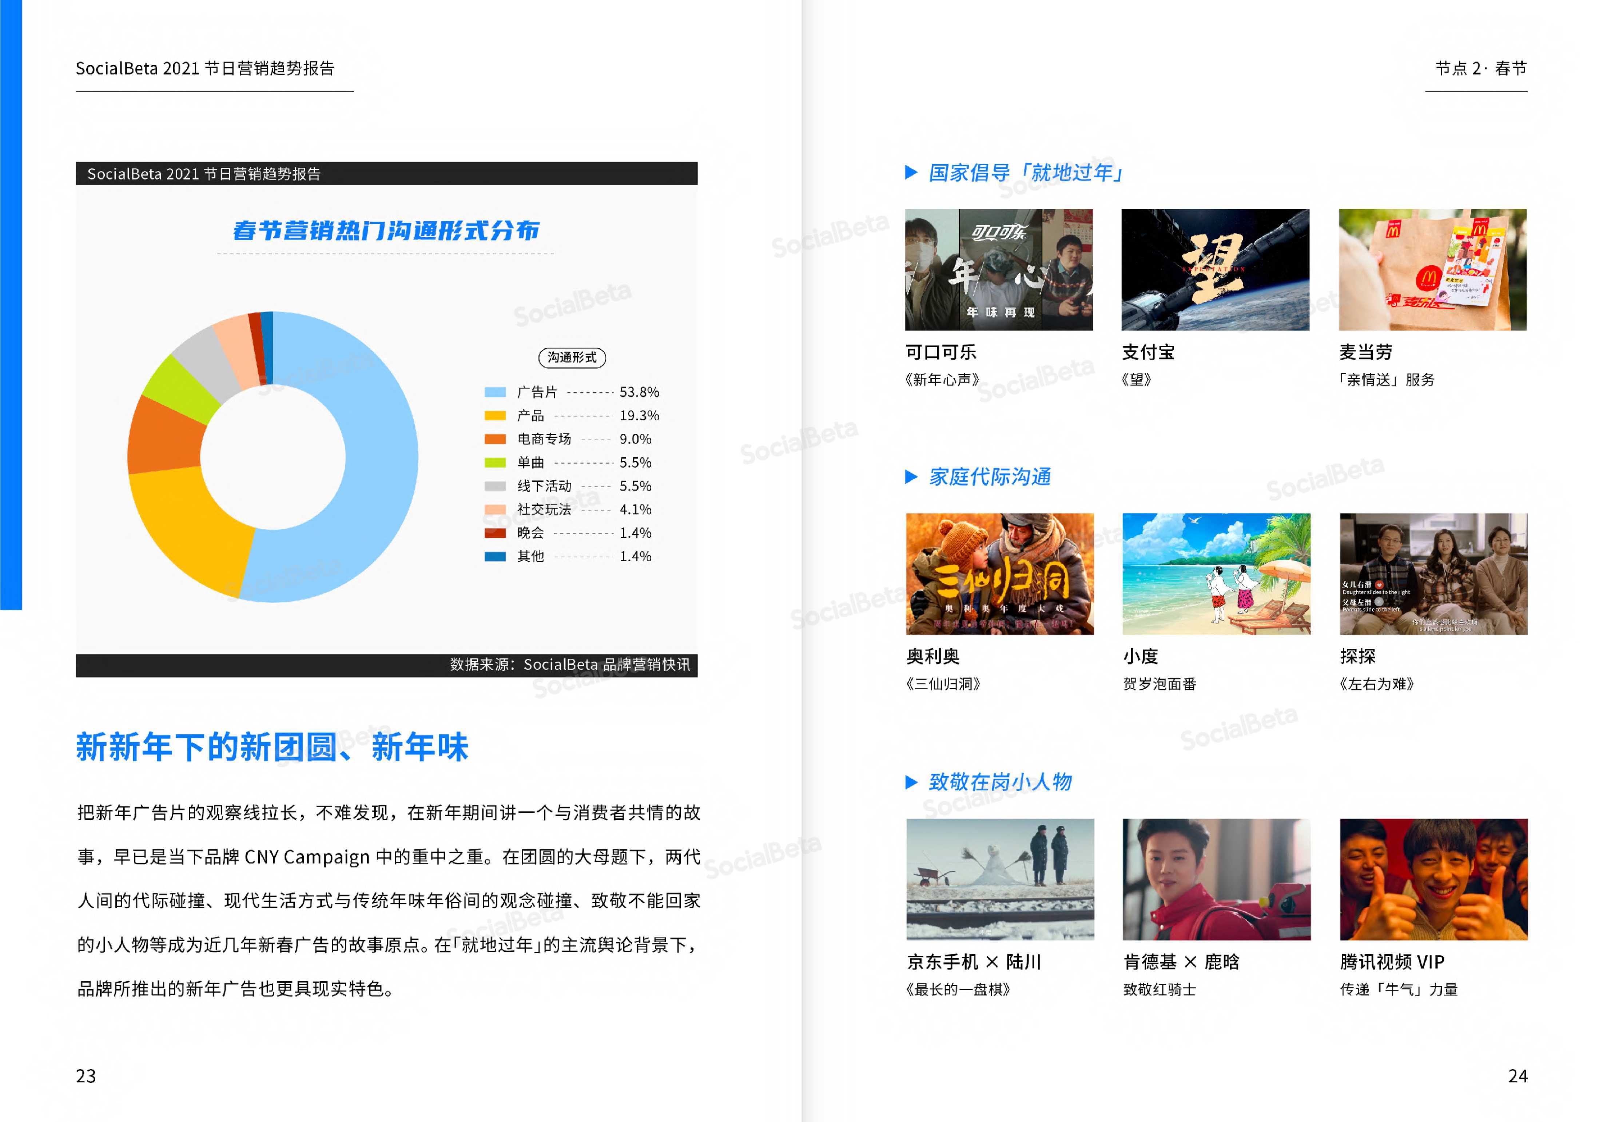Open the 可口可乐 新年心声 thumbnail
The image size is (1603, 1122).
(999, 270)
